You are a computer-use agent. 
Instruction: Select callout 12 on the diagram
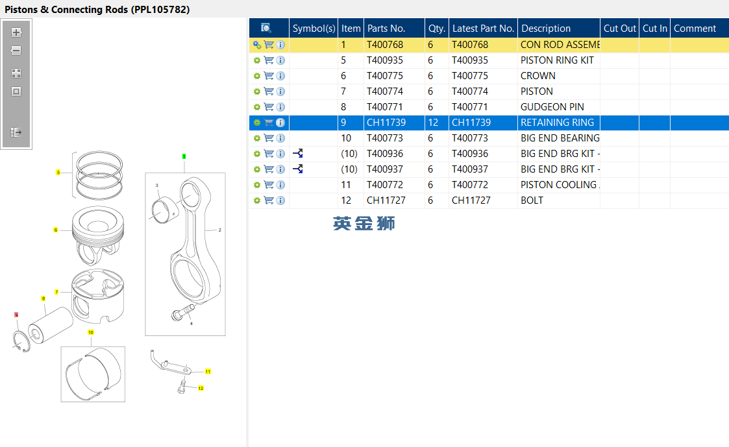pyautogui.click(x=201, y=389)
